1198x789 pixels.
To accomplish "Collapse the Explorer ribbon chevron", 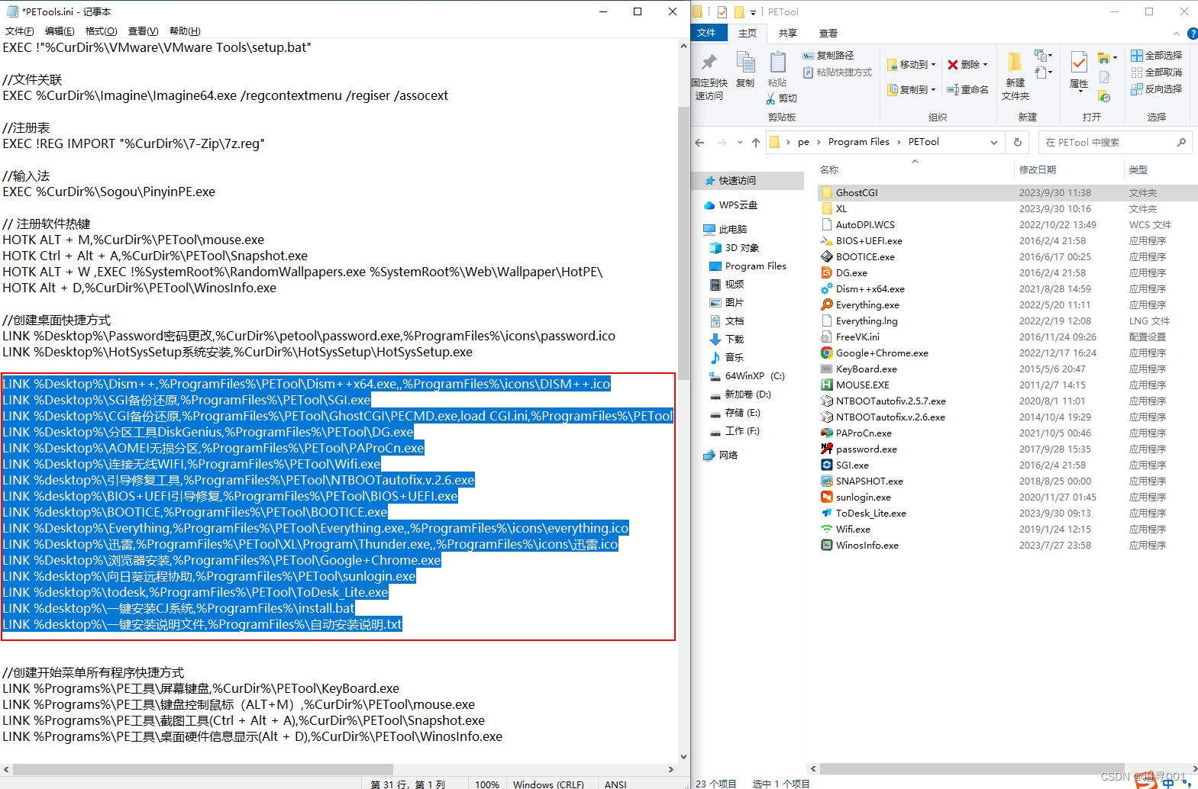I will (x=1177, y=34).
